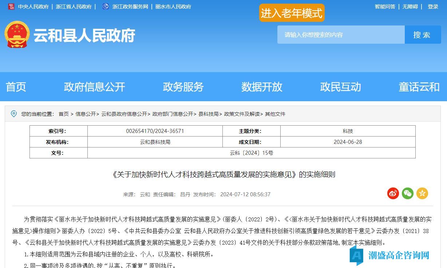Image resolution: width=447 pixels, height=268 pixels.
Task: Go to 数据开放 section
Action: 262,87
